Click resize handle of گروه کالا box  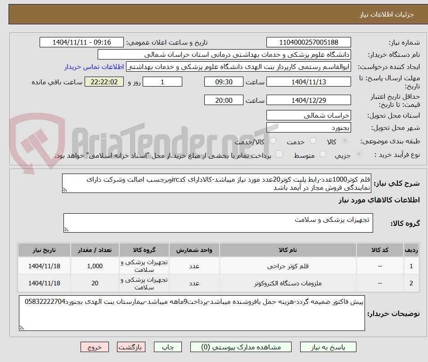66,229
